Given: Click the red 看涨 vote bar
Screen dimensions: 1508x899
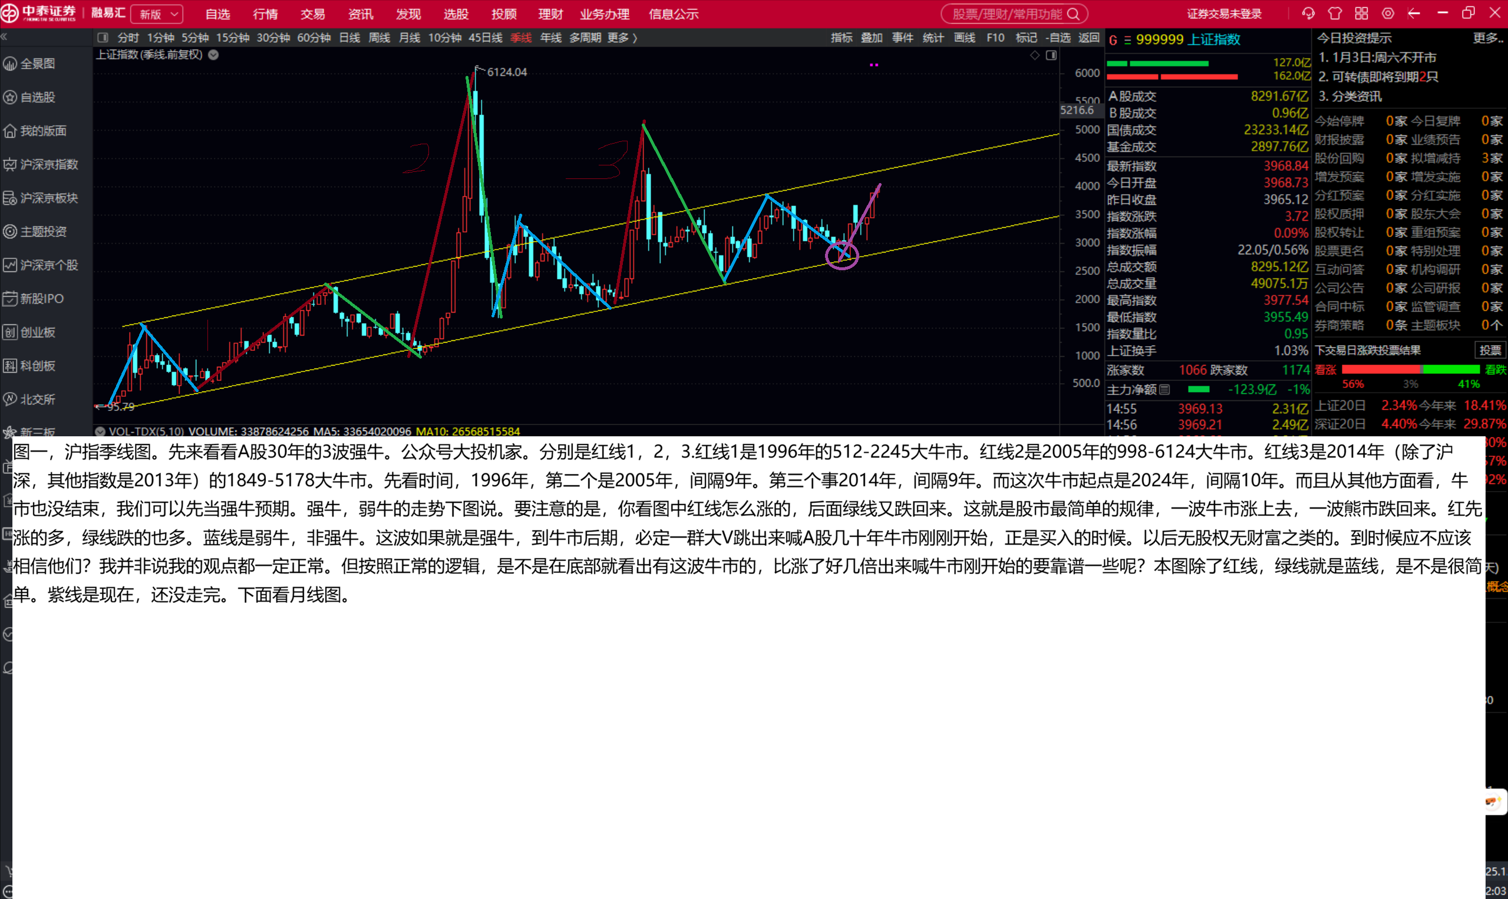Looking at the screenshot, I should pos(1380,370).
